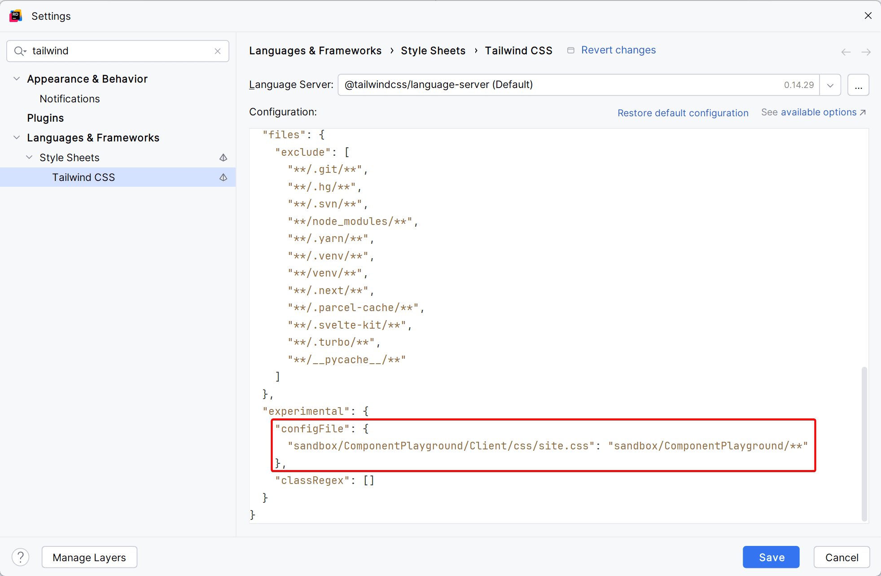
Task: Click the Rider app icon in the title bar
Action: coord(16,16)
